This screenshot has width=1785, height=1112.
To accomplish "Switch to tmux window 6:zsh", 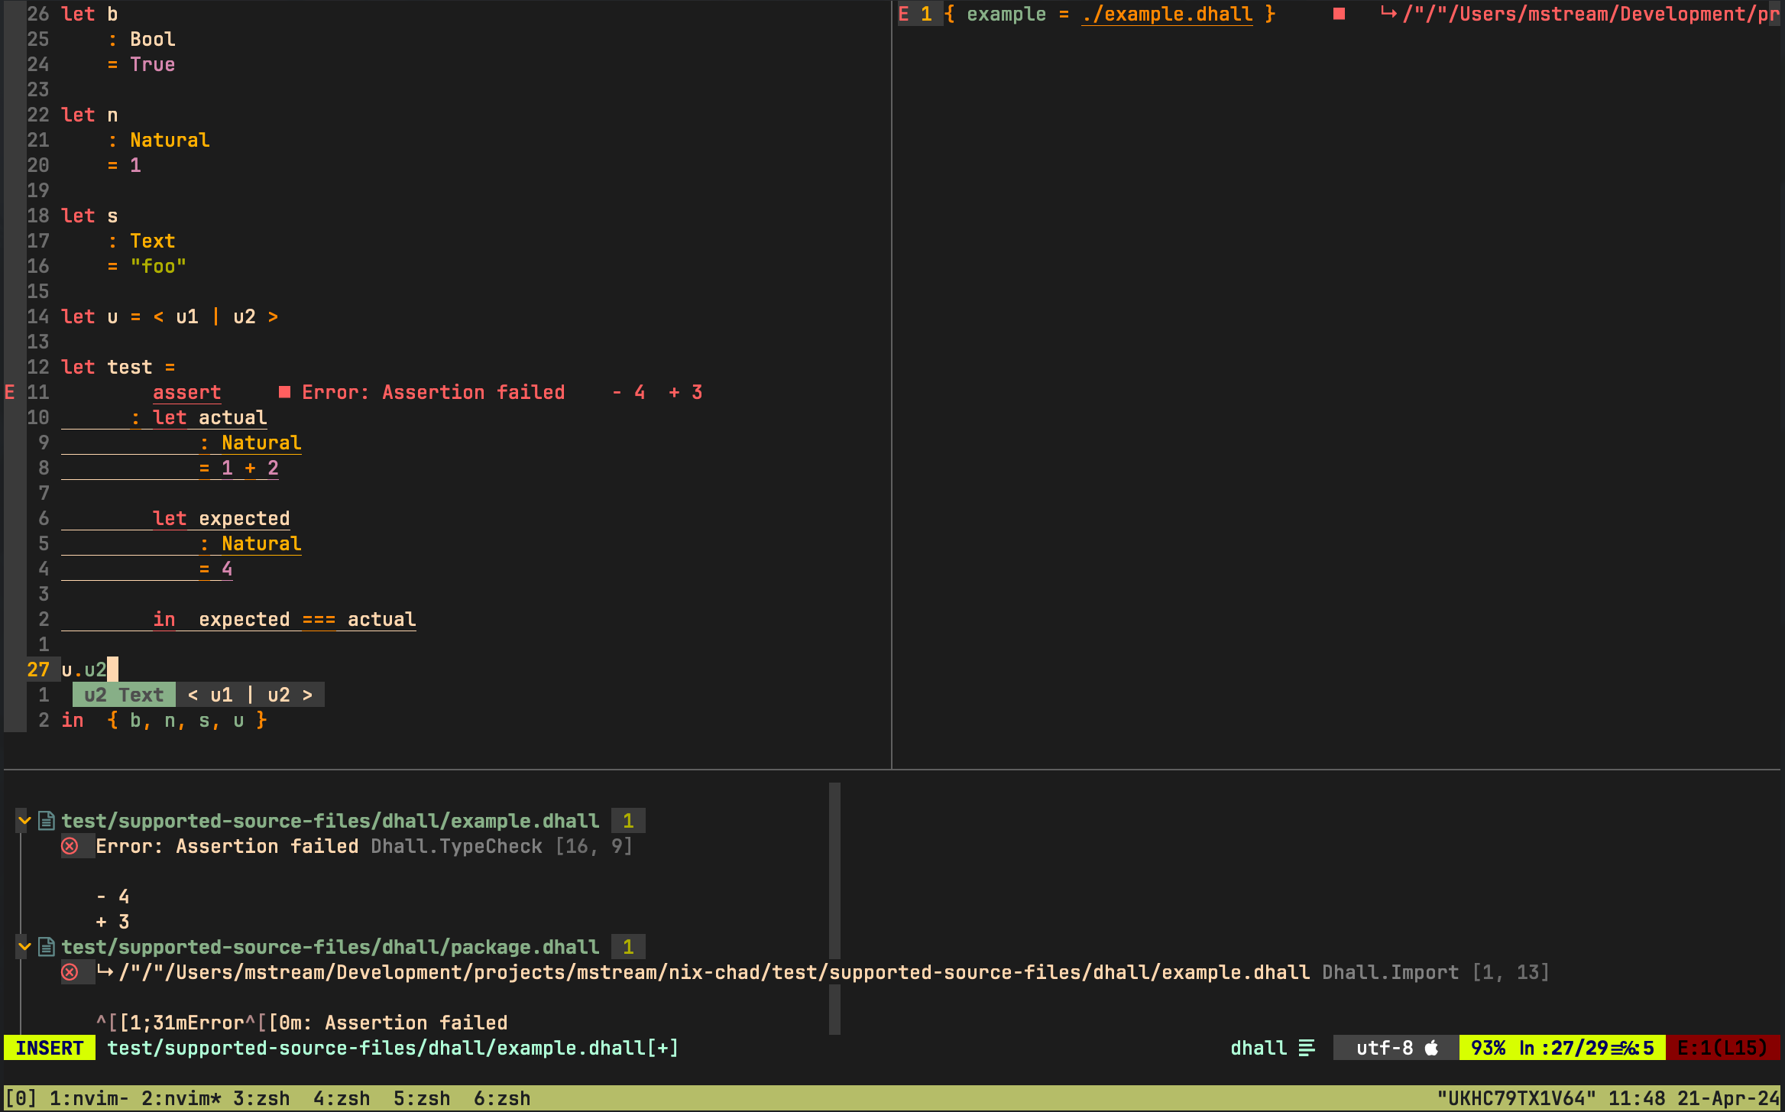I will click(x=502, y=1098).
